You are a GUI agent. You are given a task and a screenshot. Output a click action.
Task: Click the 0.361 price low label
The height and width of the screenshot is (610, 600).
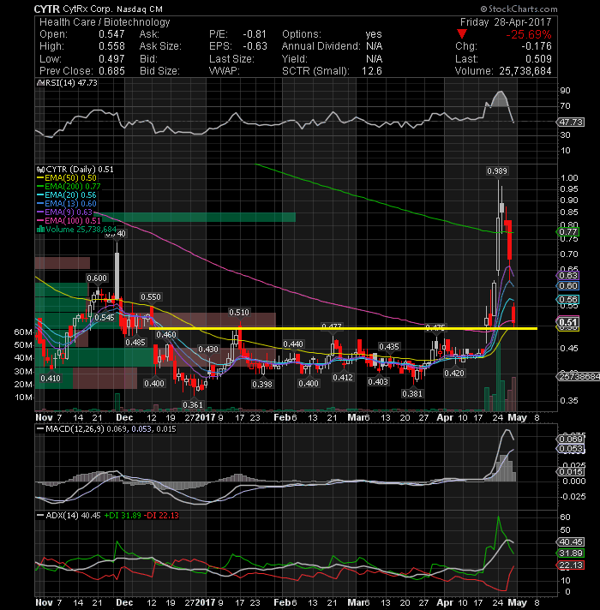[193, 405]
